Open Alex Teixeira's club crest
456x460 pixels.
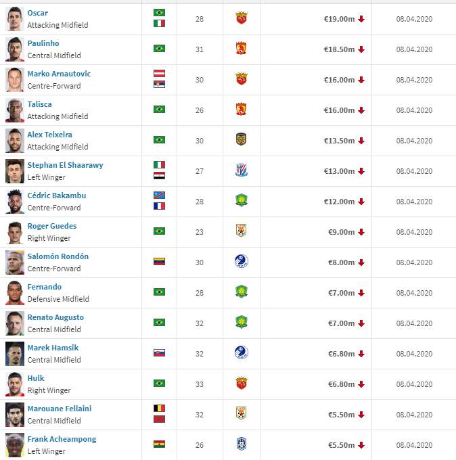tap(242, 139)
